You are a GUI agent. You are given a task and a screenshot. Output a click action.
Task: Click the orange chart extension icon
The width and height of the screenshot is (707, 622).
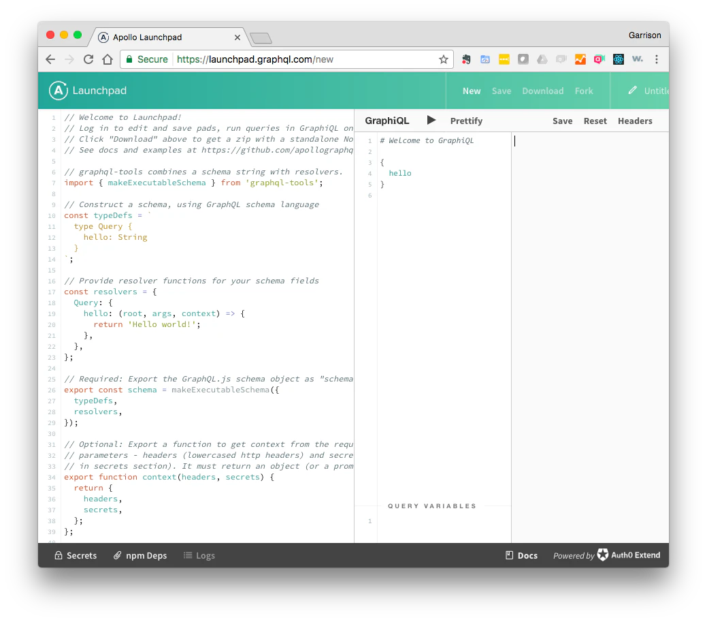pyautogui.click(x=580, y=59)
